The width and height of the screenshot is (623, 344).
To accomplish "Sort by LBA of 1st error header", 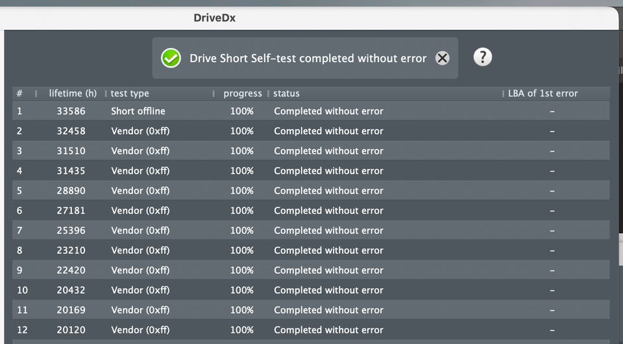I will click(543, 93).
